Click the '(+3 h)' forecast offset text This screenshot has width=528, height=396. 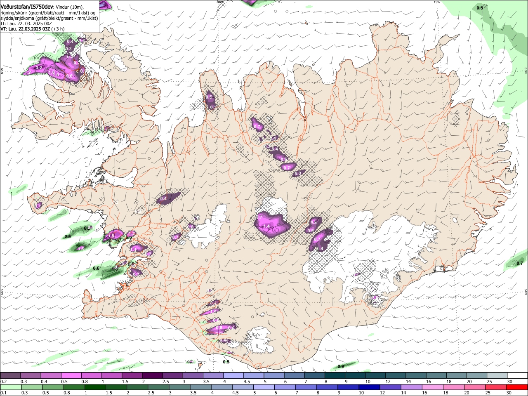[x=58, y=29]
